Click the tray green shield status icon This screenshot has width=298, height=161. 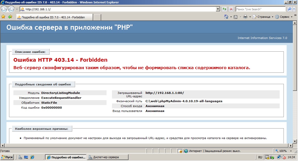[x=272, y=157]
